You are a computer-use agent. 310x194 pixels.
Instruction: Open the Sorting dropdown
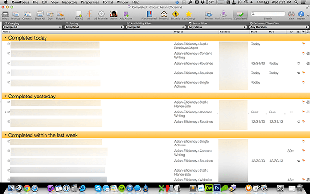[94, 27]
